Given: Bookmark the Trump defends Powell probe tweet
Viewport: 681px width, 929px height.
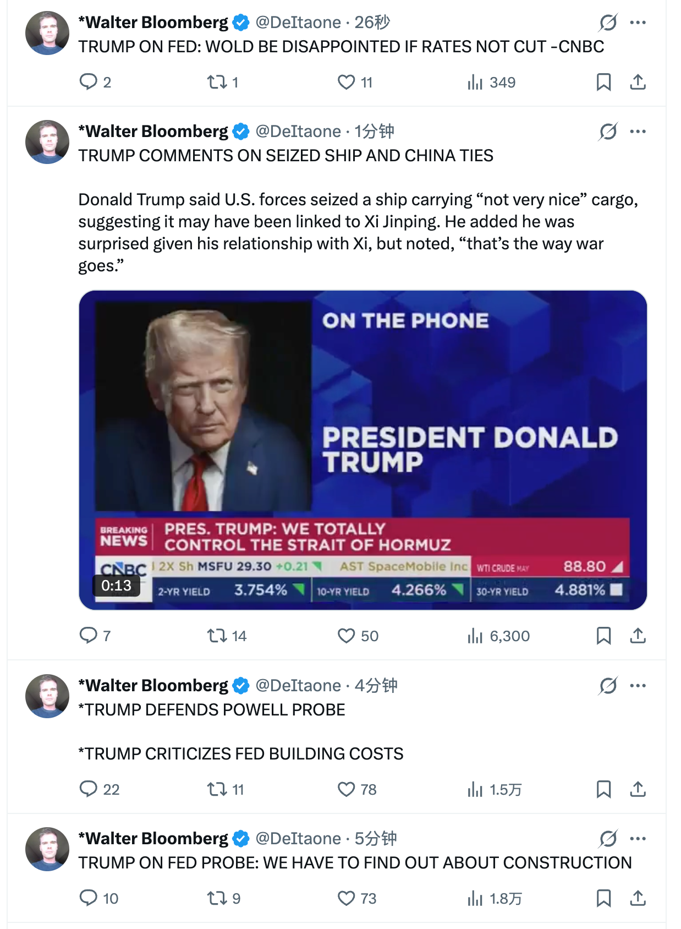Looking at the screenshot, I should 603,789.
